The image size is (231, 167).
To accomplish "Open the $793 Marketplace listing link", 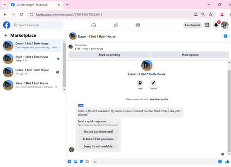I will click(89, 49).
